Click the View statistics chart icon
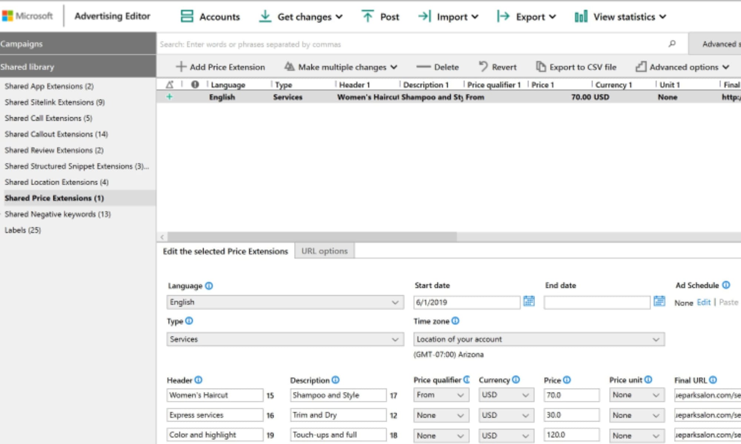 click(581, 17)
